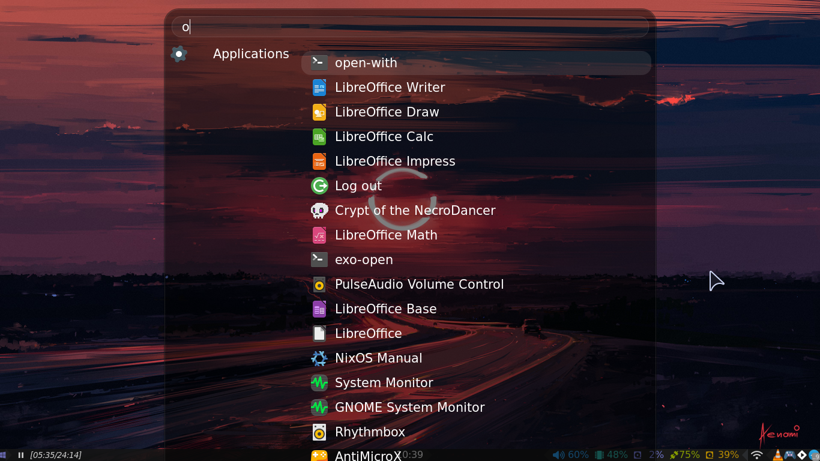The width and height of the screenshot is (820, 461).
Task: Select the Applications category label
Action: click(x=251, y=54)
